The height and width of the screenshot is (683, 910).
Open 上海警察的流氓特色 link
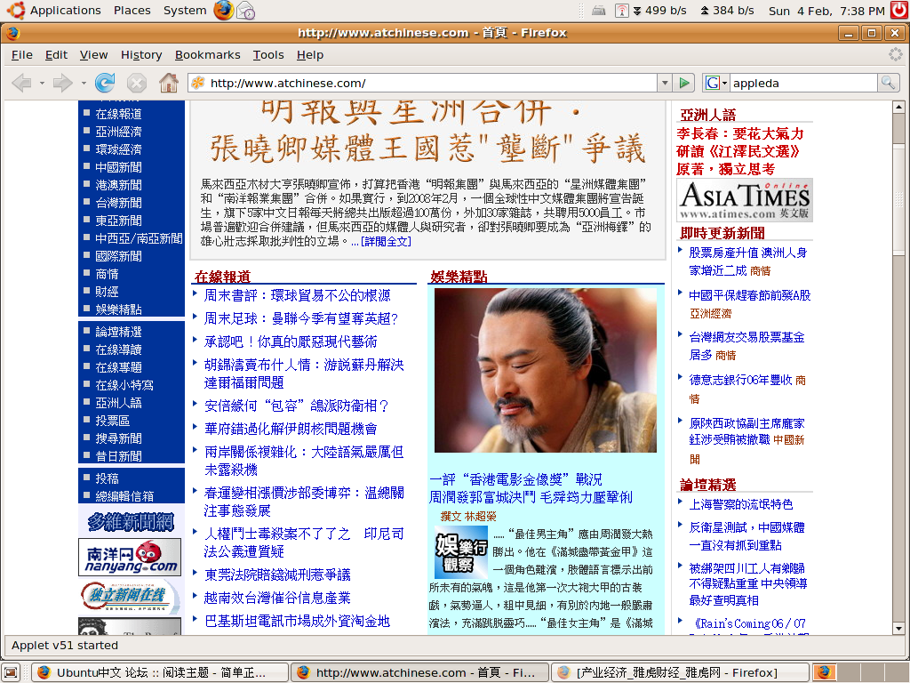740,505
